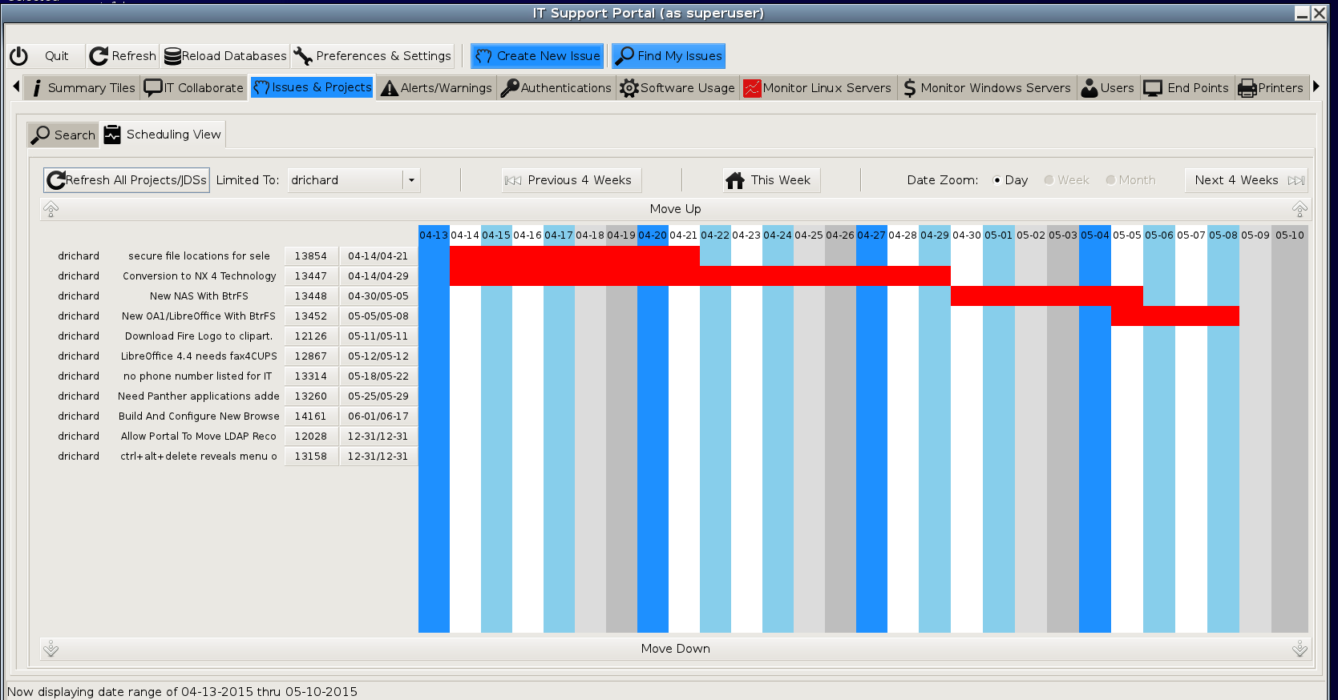This screenshot has height=700, width=1338.
Task: Click the Move Down button
Action: pos(675,649)
